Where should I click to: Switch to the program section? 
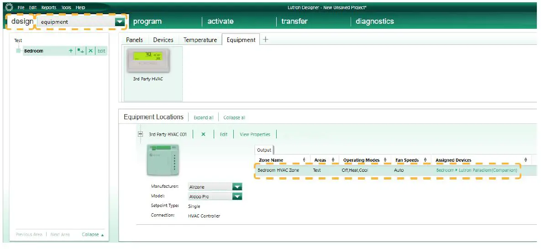coord(147,21)
